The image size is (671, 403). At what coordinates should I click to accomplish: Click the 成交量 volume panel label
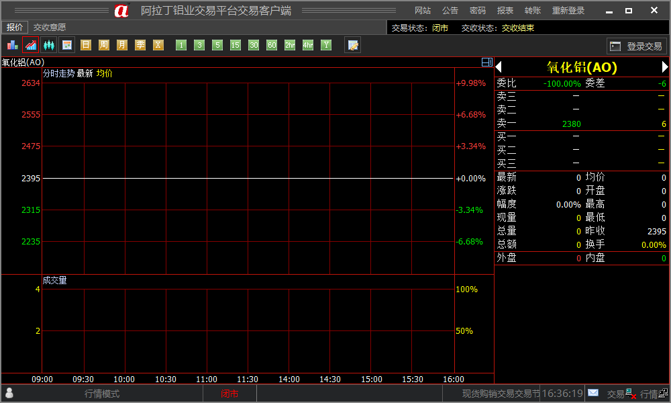tap(55, 281)
